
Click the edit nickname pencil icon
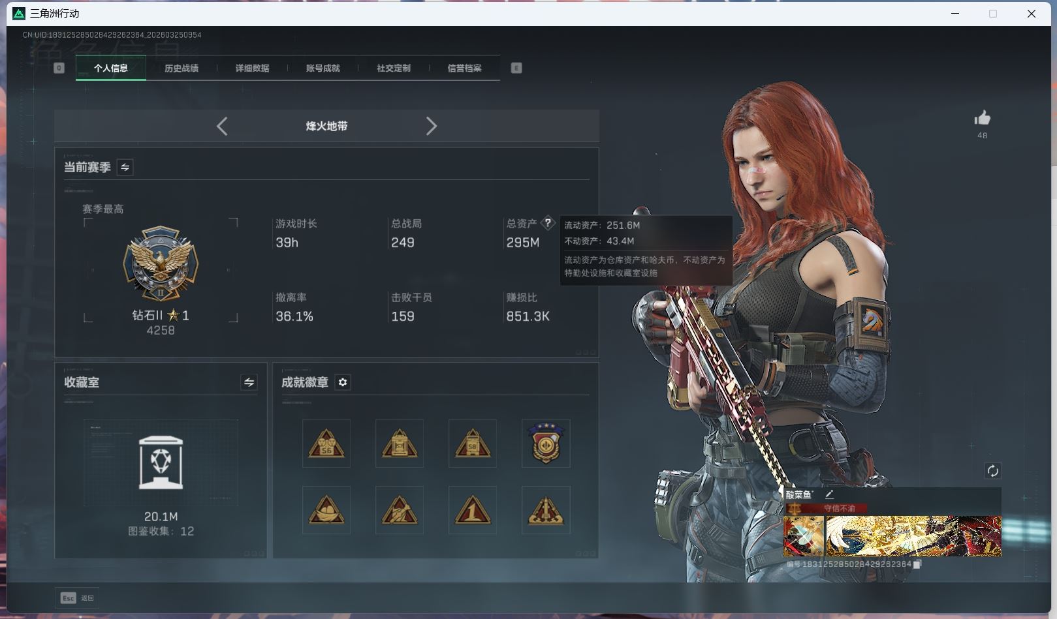pyautogui.click(x=829, y=495)
